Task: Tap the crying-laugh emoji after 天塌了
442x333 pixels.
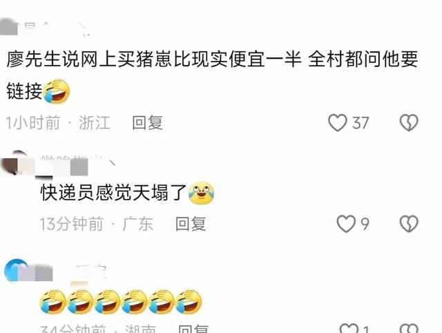Action: (201, 193)
